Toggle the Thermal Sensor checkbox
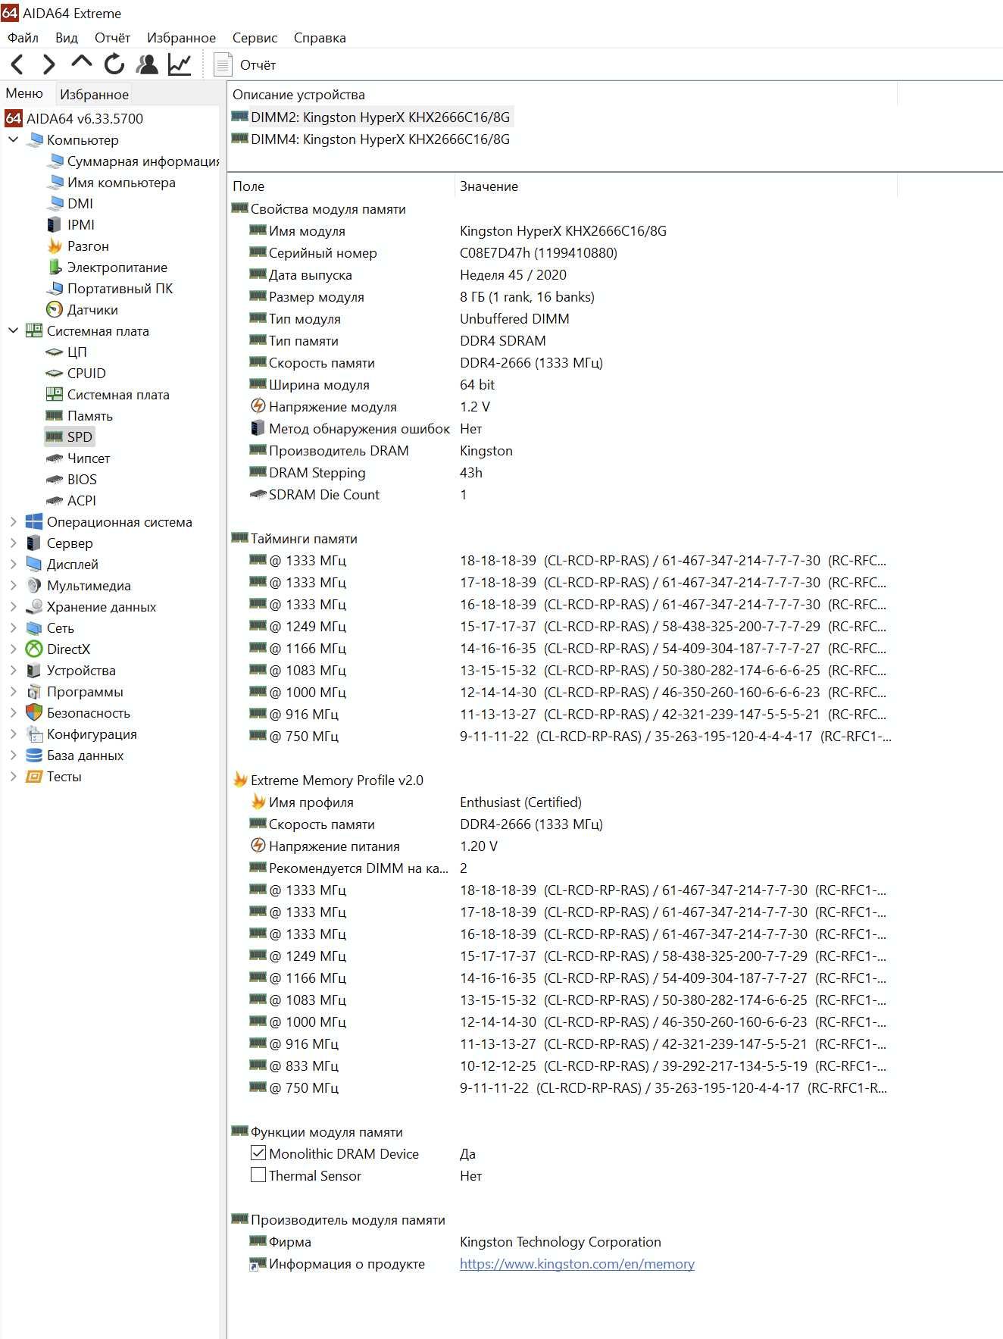This screenshot has width=1003, height=1339. (258, 1175)
